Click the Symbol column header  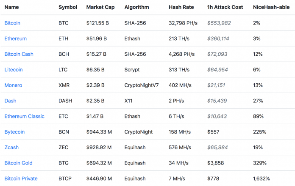click(x=68, y=7)
